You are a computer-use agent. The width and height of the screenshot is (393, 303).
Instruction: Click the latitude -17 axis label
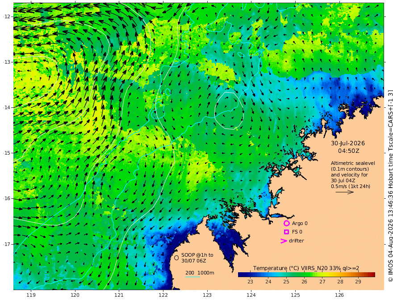coord(7,244)
